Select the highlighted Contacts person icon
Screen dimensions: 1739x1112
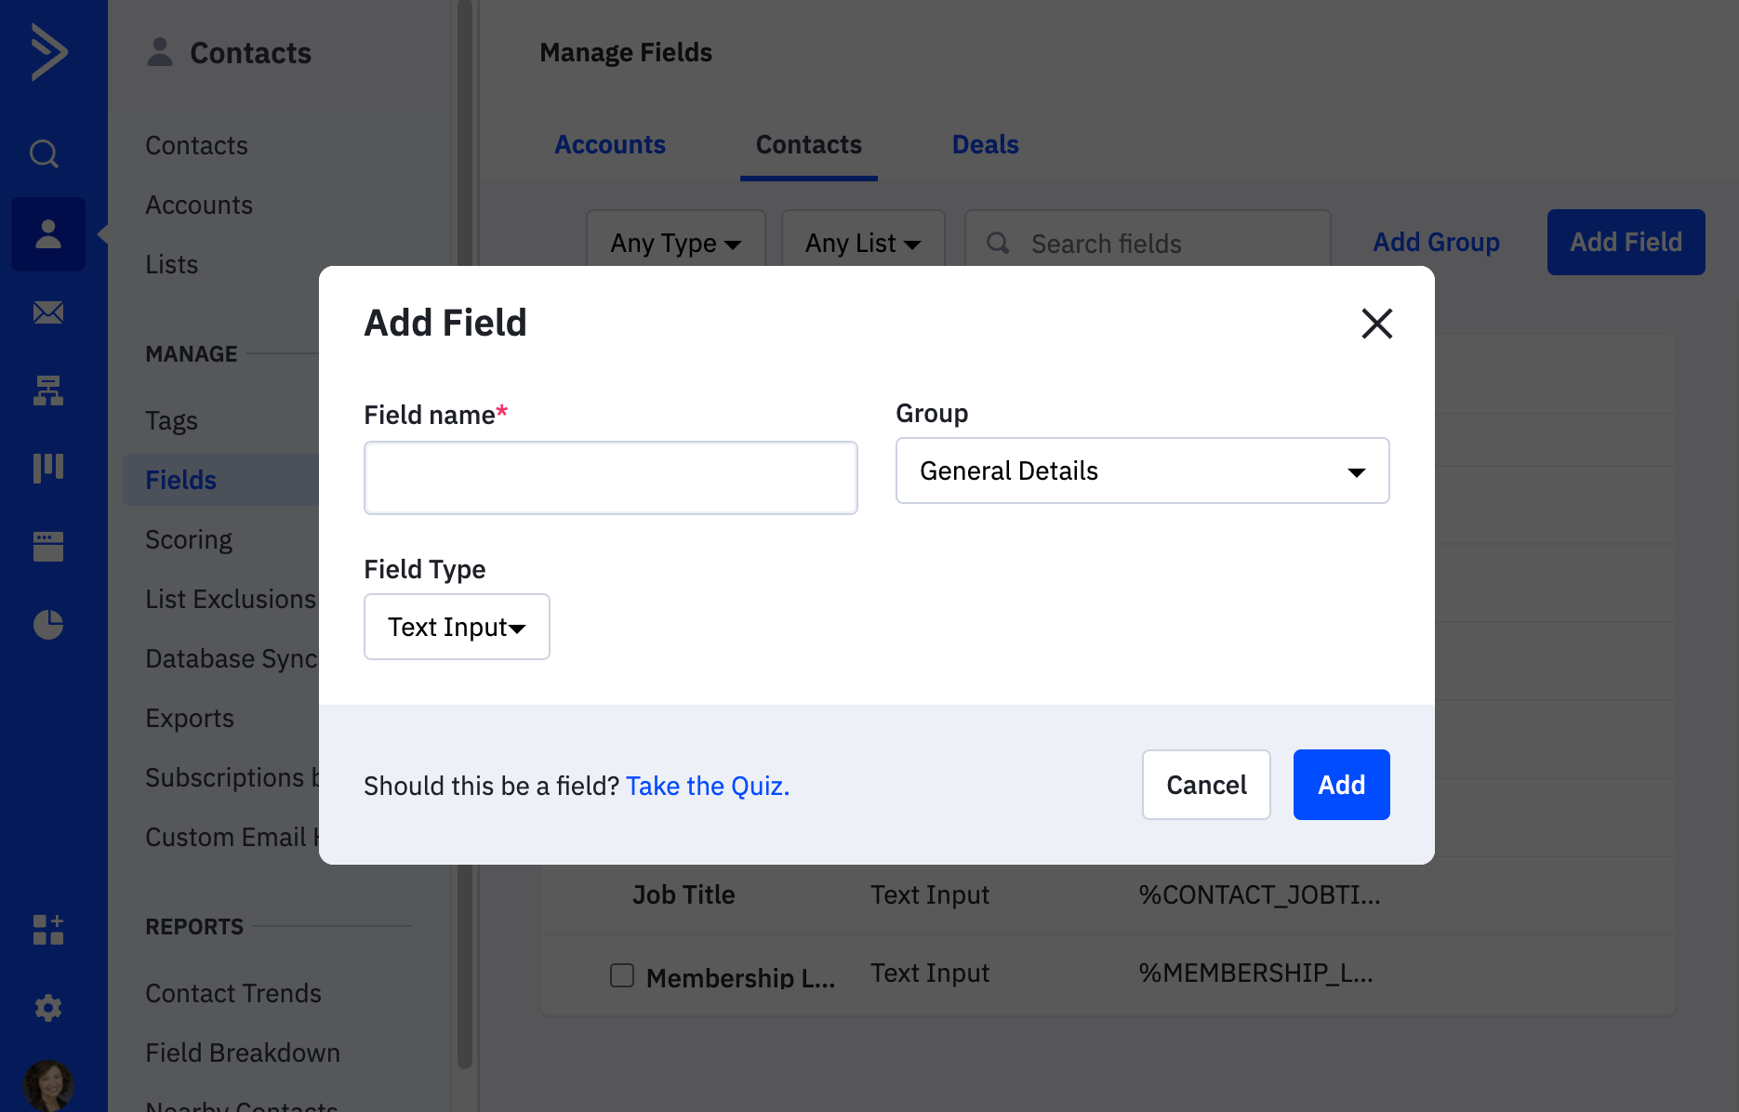47,234
